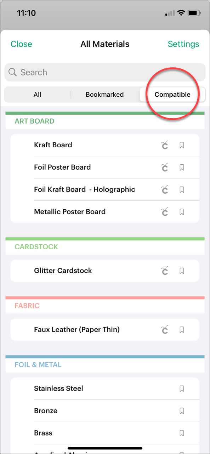
Task: Tap the cut settings icon for Kraft Board
Action: [x=164, y=145]
